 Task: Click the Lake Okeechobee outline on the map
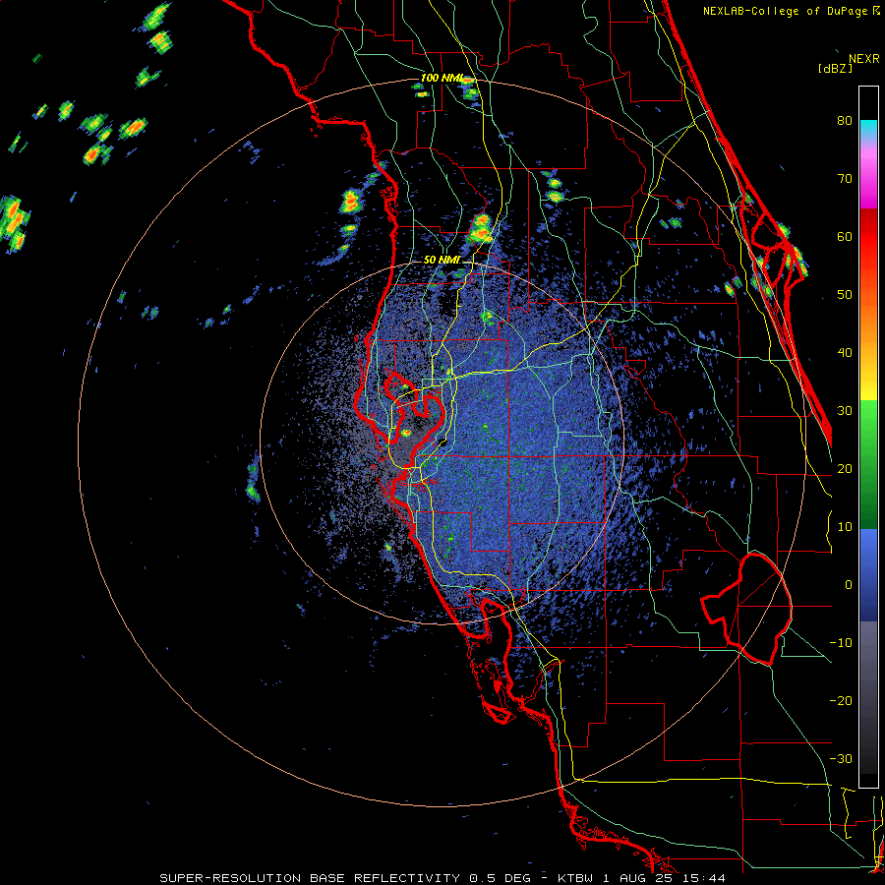point(746,609)
